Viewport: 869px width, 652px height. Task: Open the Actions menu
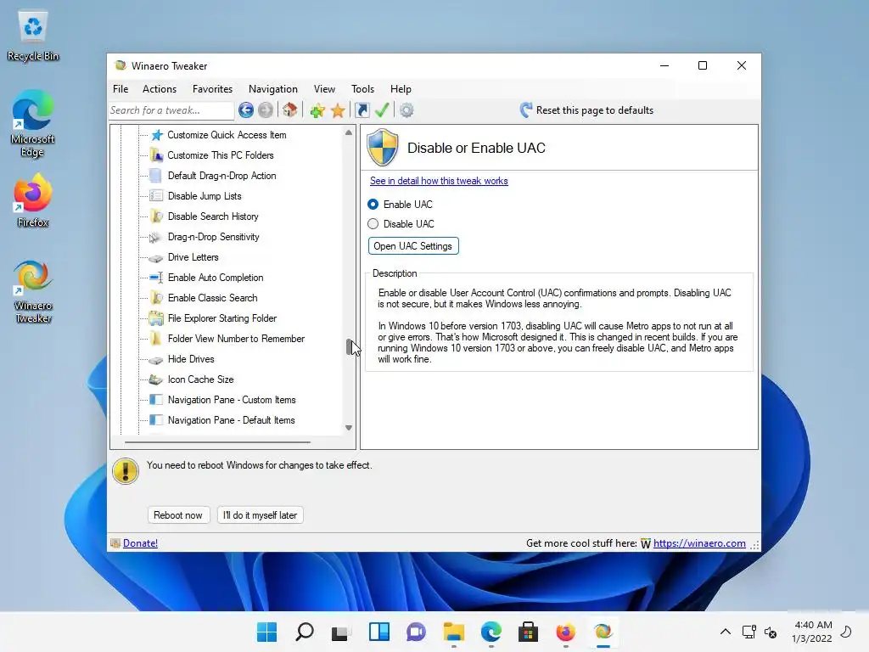(159, 88)
